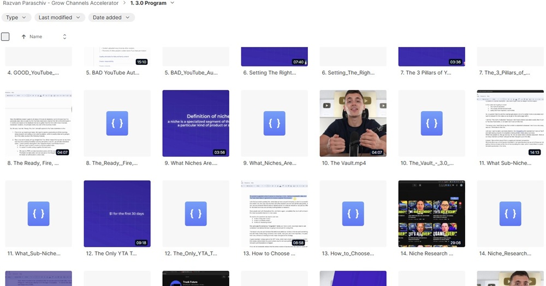Open the 13. How_to_Choose script file icon
Viewport: 546px width, 286px height.
click(x=353, y=213)
